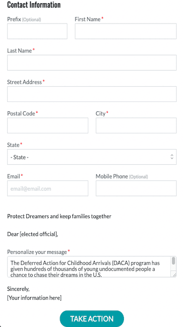Click the message textarea scrollbar thumb
Screen dimensions: 183x327
173,261
